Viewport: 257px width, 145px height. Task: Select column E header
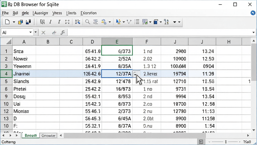pos(117,42)
